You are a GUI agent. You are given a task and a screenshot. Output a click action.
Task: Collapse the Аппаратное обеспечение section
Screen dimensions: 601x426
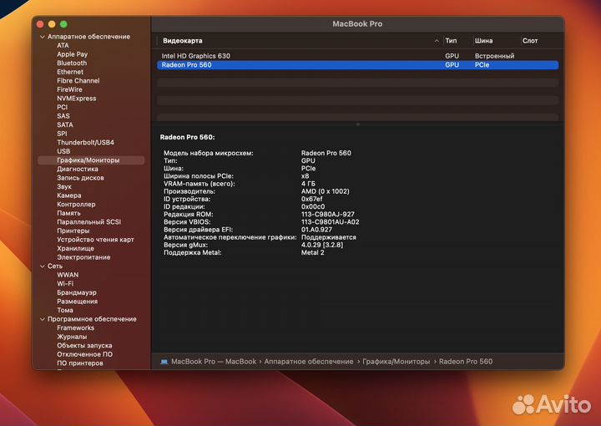tap(43, 37)
